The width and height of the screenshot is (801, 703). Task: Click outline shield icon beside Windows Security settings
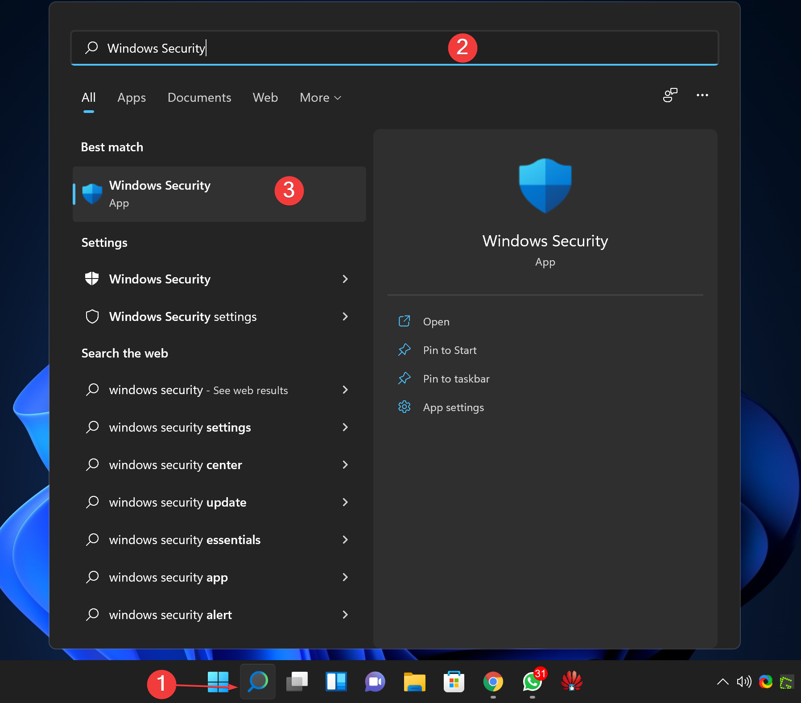point(92,316)
